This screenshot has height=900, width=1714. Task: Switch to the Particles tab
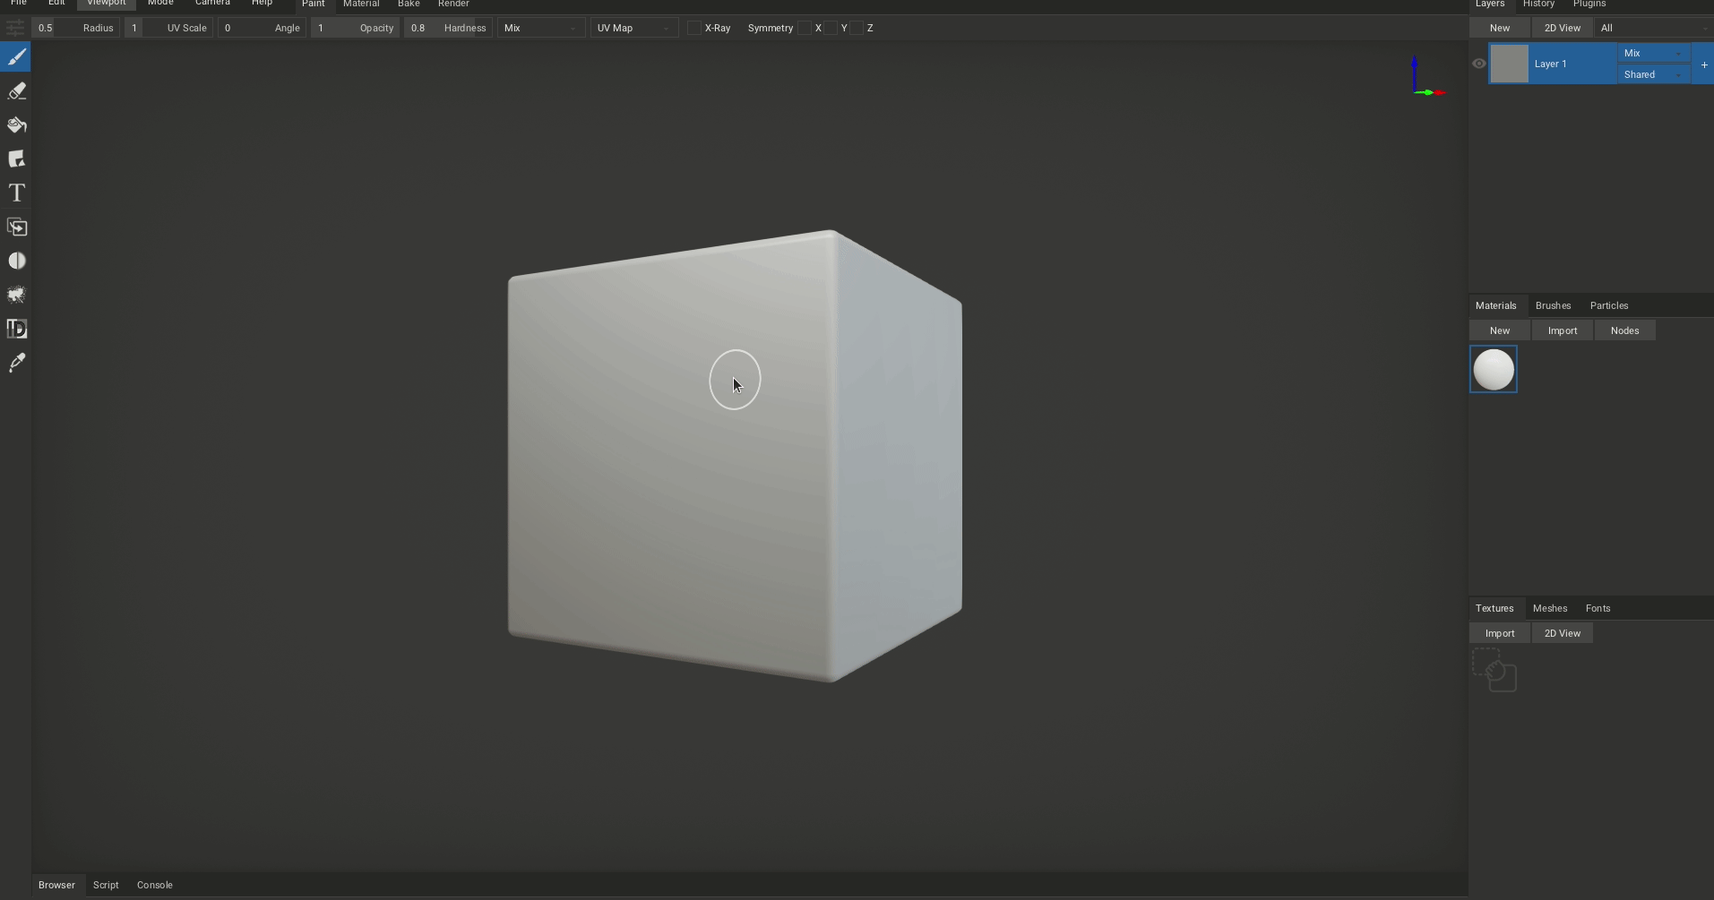(x=1609, y=305)
